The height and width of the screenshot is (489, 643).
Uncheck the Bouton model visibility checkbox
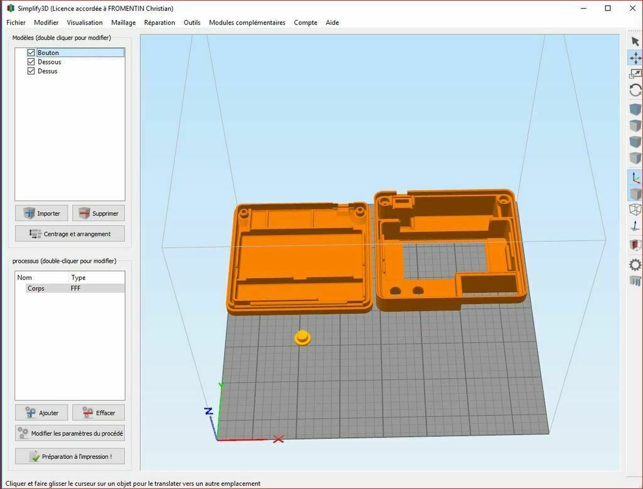click(x=31, y=53)
